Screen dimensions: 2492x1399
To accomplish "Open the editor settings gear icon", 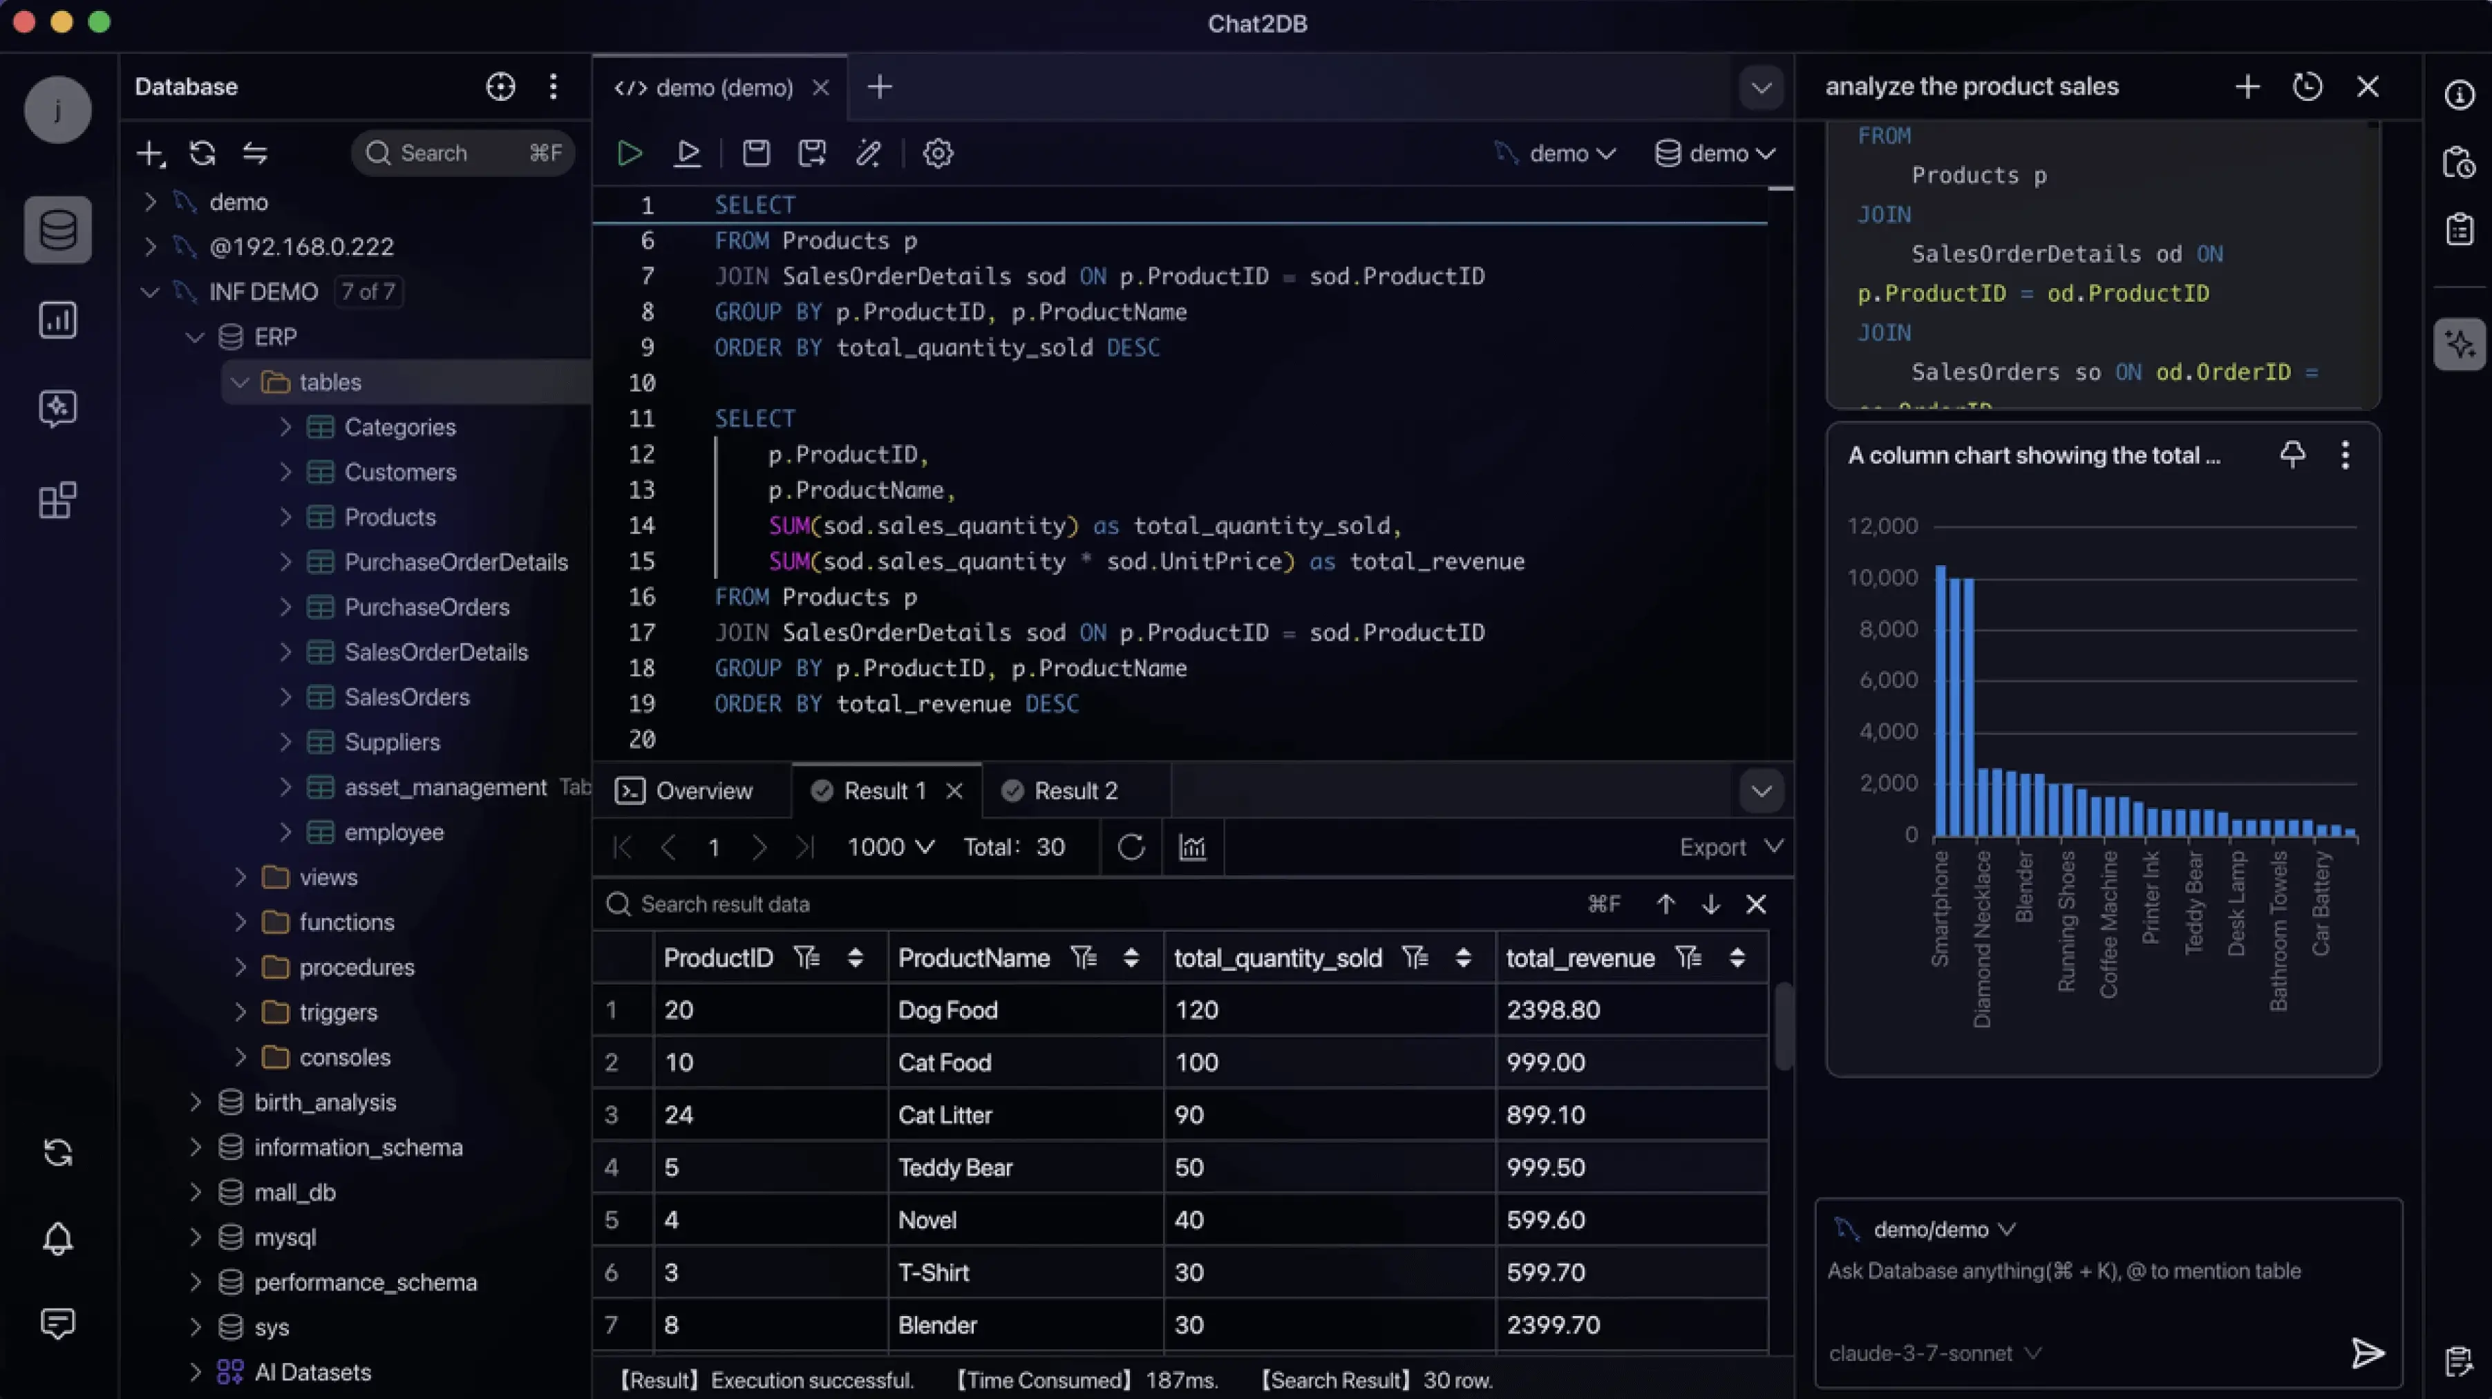I will [x=937, y=153].
